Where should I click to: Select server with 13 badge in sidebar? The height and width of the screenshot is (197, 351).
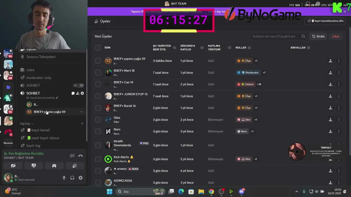8,109
